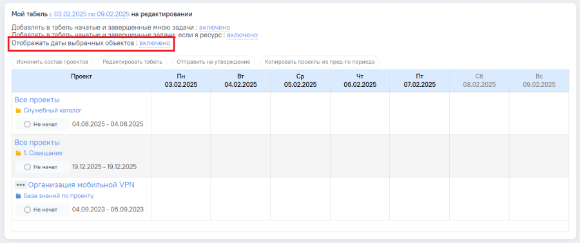Click the Изменить состав проектов button
The width and height of the screenshot is (580, 243).
pos(52,62)
